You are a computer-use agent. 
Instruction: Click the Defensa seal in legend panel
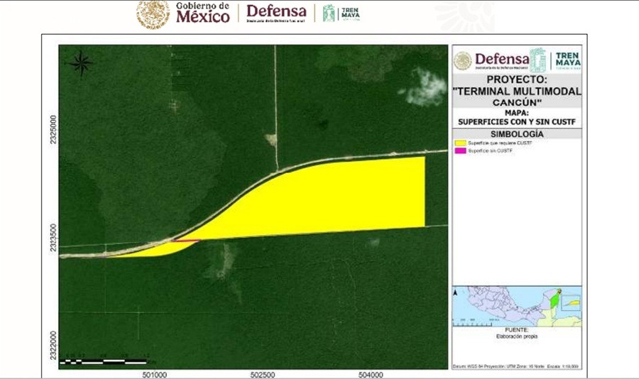click(x=463, y=60)
